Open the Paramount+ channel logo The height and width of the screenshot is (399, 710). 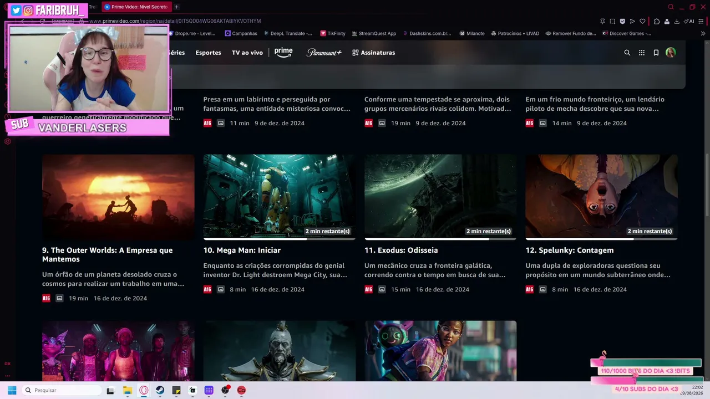324,53
